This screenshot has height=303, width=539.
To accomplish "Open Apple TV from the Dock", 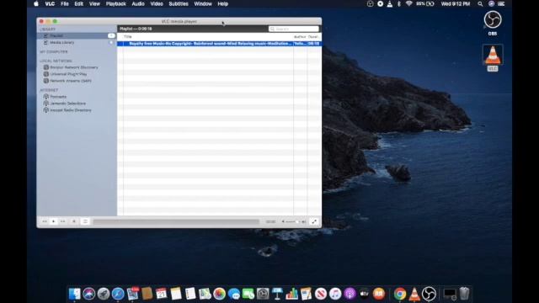I will (x=364, y=294).
